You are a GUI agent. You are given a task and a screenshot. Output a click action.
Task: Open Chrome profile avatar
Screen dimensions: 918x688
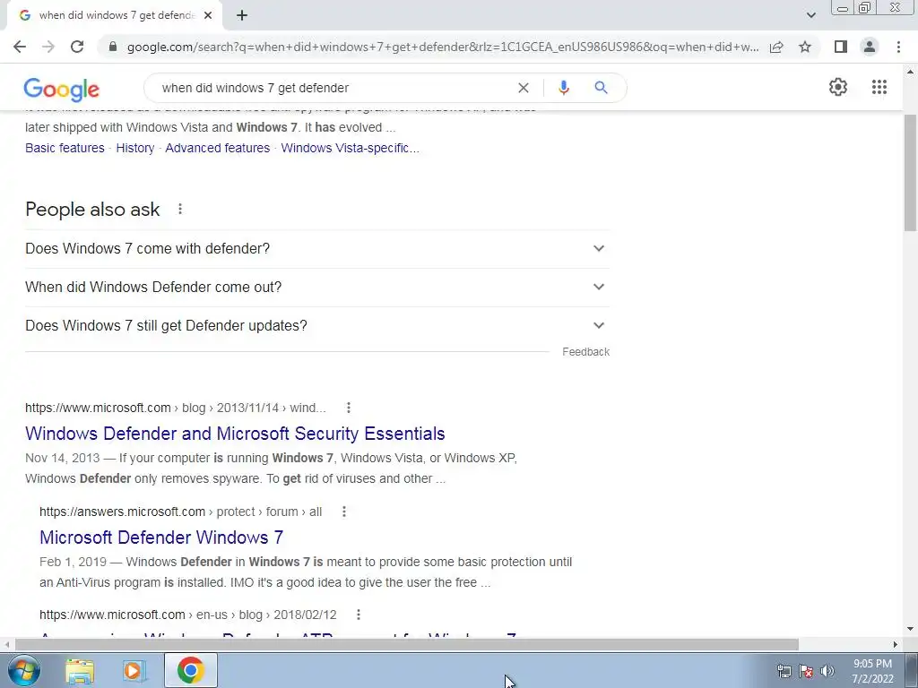click(x=870, y=47)
